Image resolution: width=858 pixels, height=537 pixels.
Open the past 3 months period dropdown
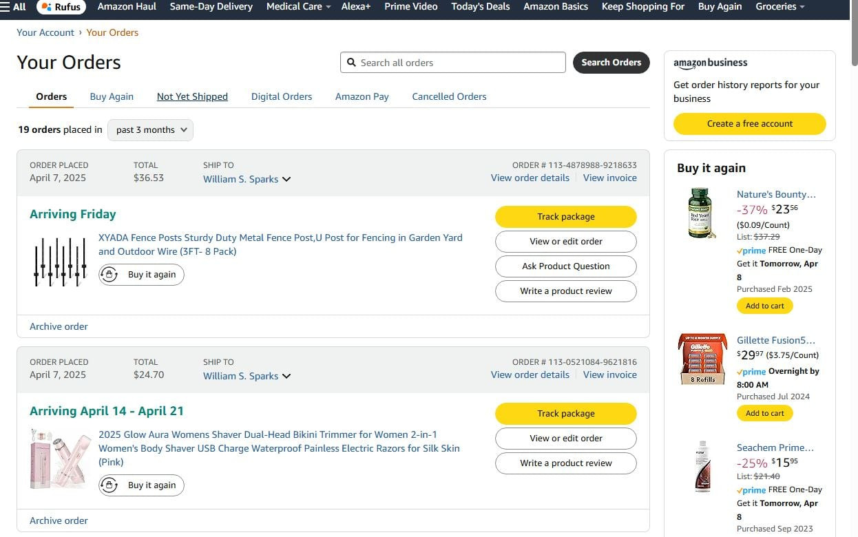click(150, 130)
